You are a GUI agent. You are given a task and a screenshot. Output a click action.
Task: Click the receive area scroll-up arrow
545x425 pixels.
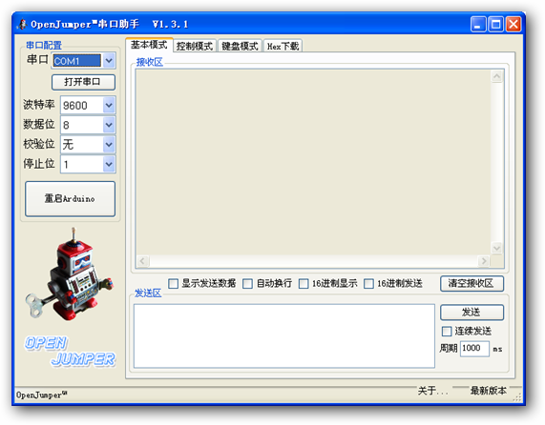point(496,76)
